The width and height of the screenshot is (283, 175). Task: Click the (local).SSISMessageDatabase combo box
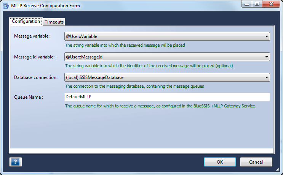point(167,77)
